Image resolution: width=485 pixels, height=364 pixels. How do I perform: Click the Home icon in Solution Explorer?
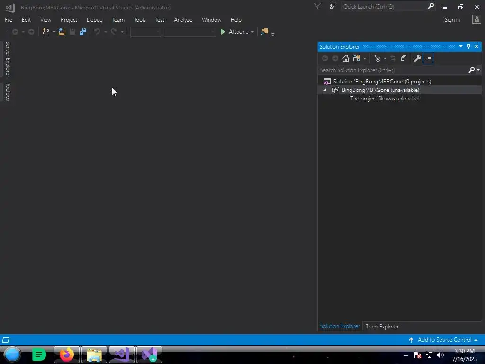[x=345, y=58]
